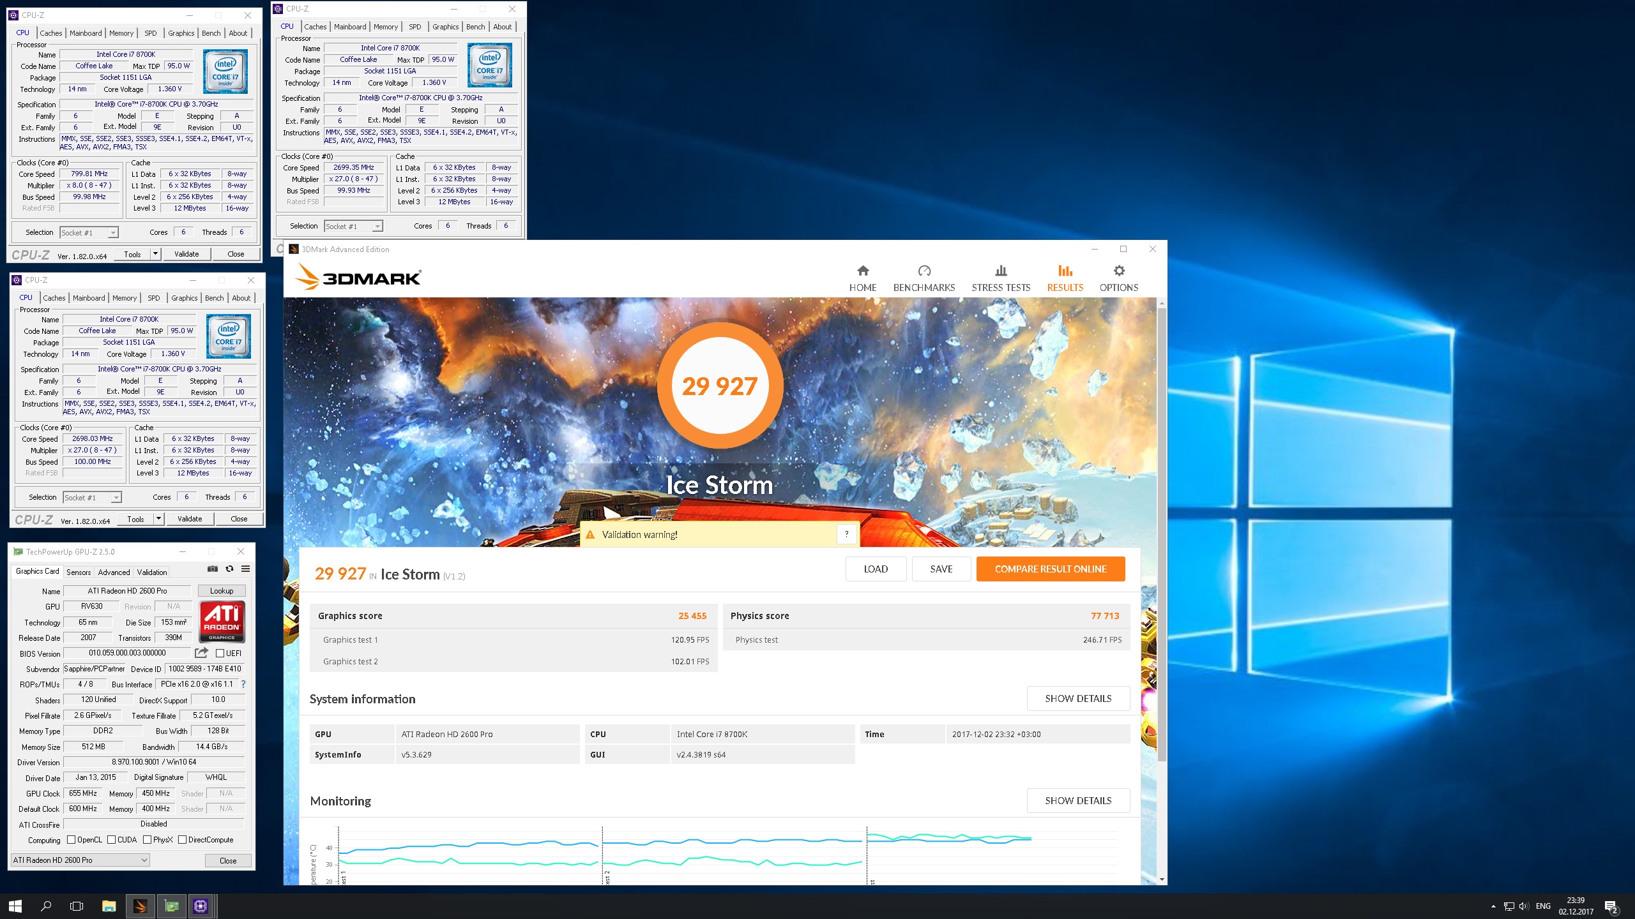1635x919 pixels.
Task: Show details for Monitoring
Action: tap(1078, 801)
